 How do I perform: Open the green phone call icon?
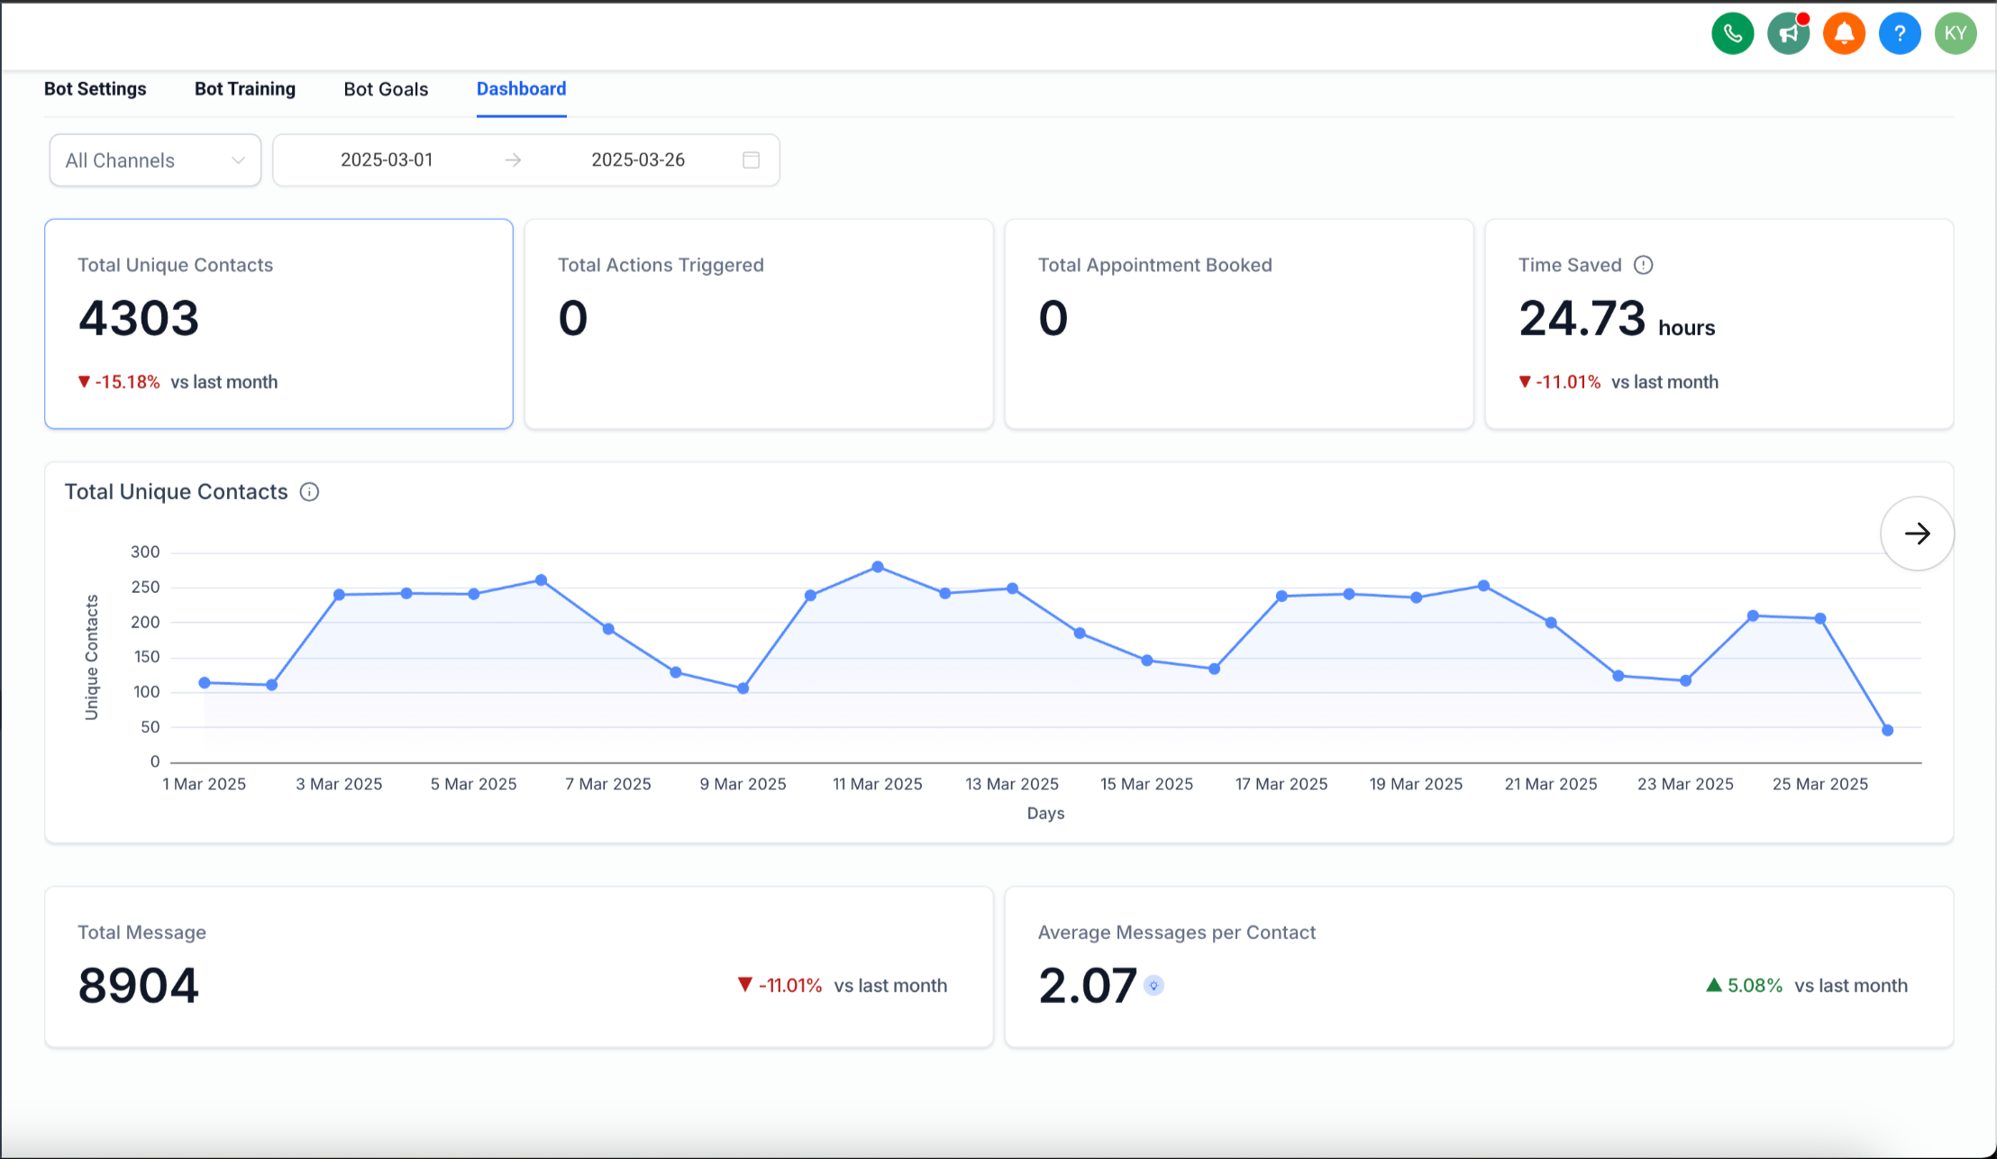pos(1732,32)
